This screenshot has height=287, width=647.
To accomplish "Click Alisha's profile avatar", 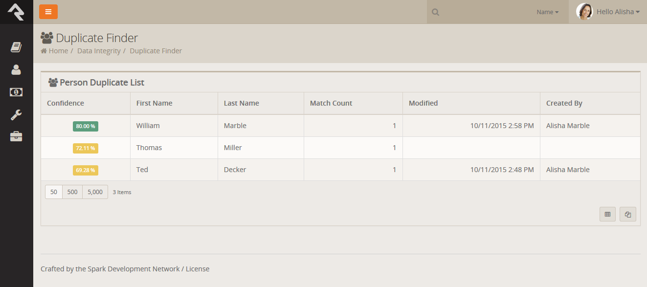I will (584, 12).
